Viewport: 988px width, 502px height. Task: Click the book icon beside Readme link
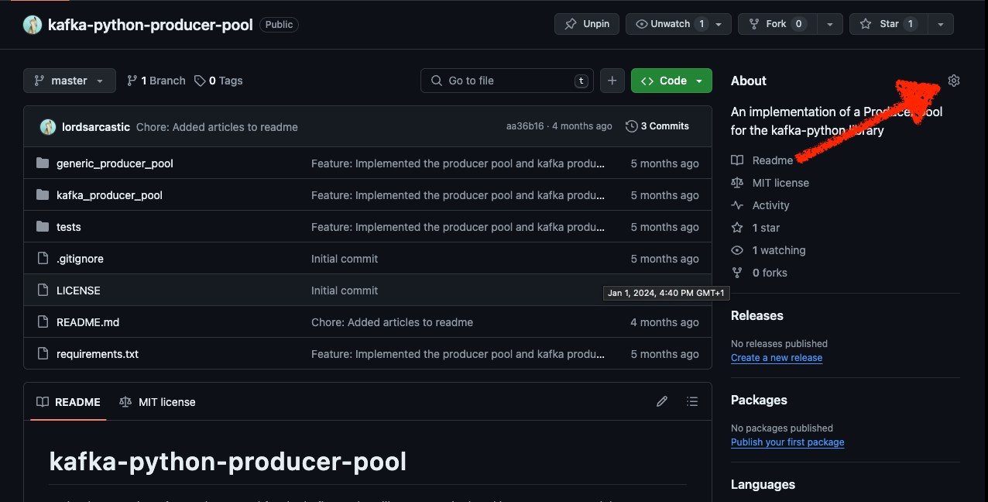[737, 160]
